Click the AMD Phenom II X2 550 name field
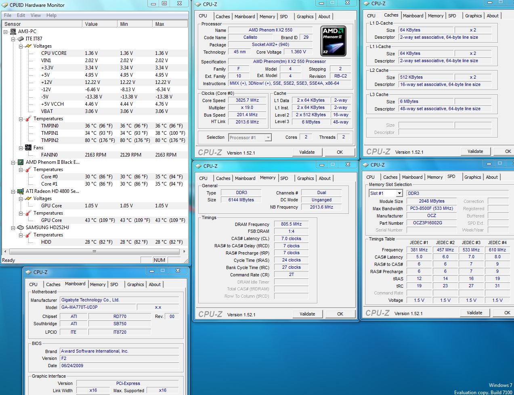The height and width of the screenshot is (395, 514). pyautogui.click(x=270, y=30)
